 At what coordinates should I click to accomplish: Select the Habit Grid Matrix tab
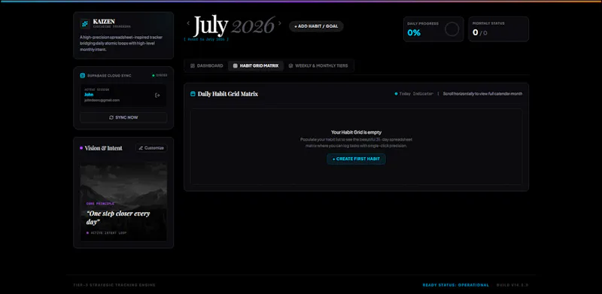click(x=256, y=66)
